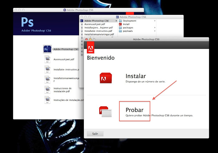Image resolution: width=218 pixels, height=153 pixels.
Task: Select the Install item name in Finder
Action: pyautogui.click(x=126, y=24)
